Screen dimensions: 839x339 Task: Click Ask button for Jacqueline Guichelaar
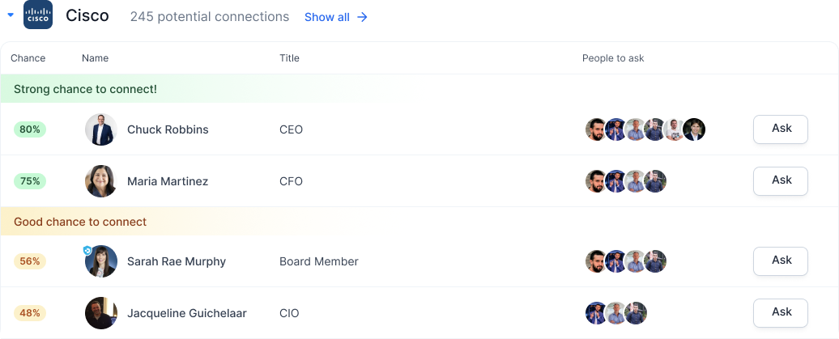coord(781,312)
